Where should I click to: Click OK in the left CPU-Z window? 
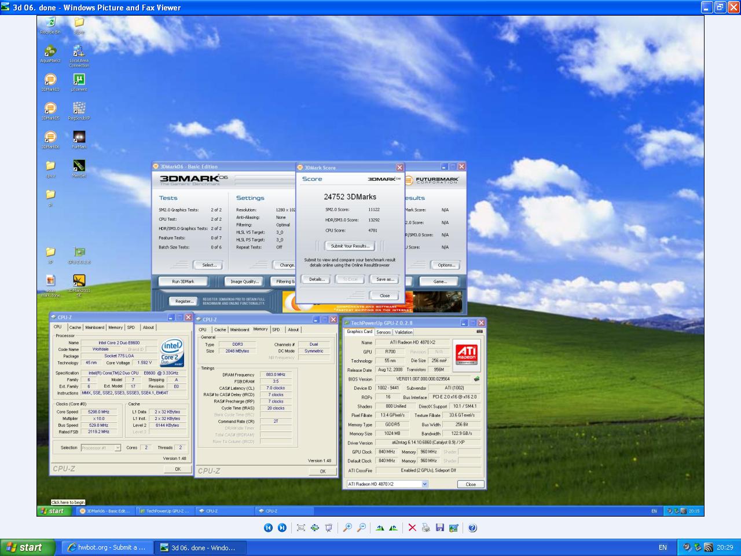pos(178,469)
